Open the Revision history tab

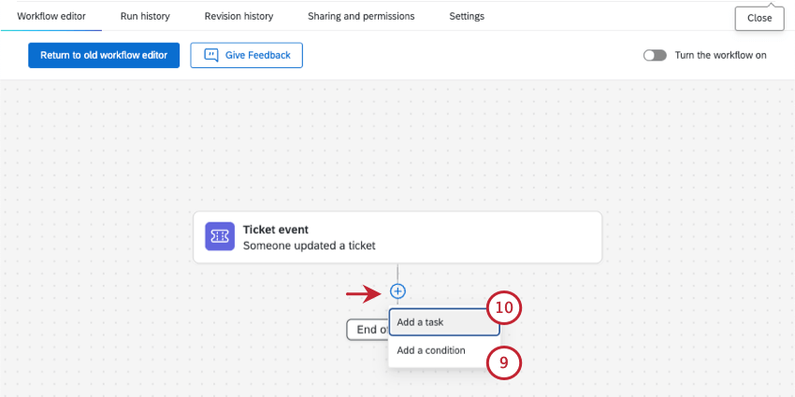[x=238, y=16]
